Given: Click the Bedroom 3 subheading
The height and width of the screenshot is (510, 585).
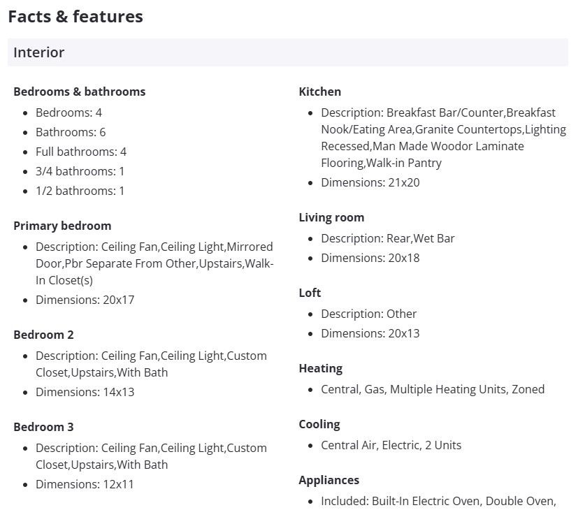Looking at the screenshot, I should tap(43, 427).
